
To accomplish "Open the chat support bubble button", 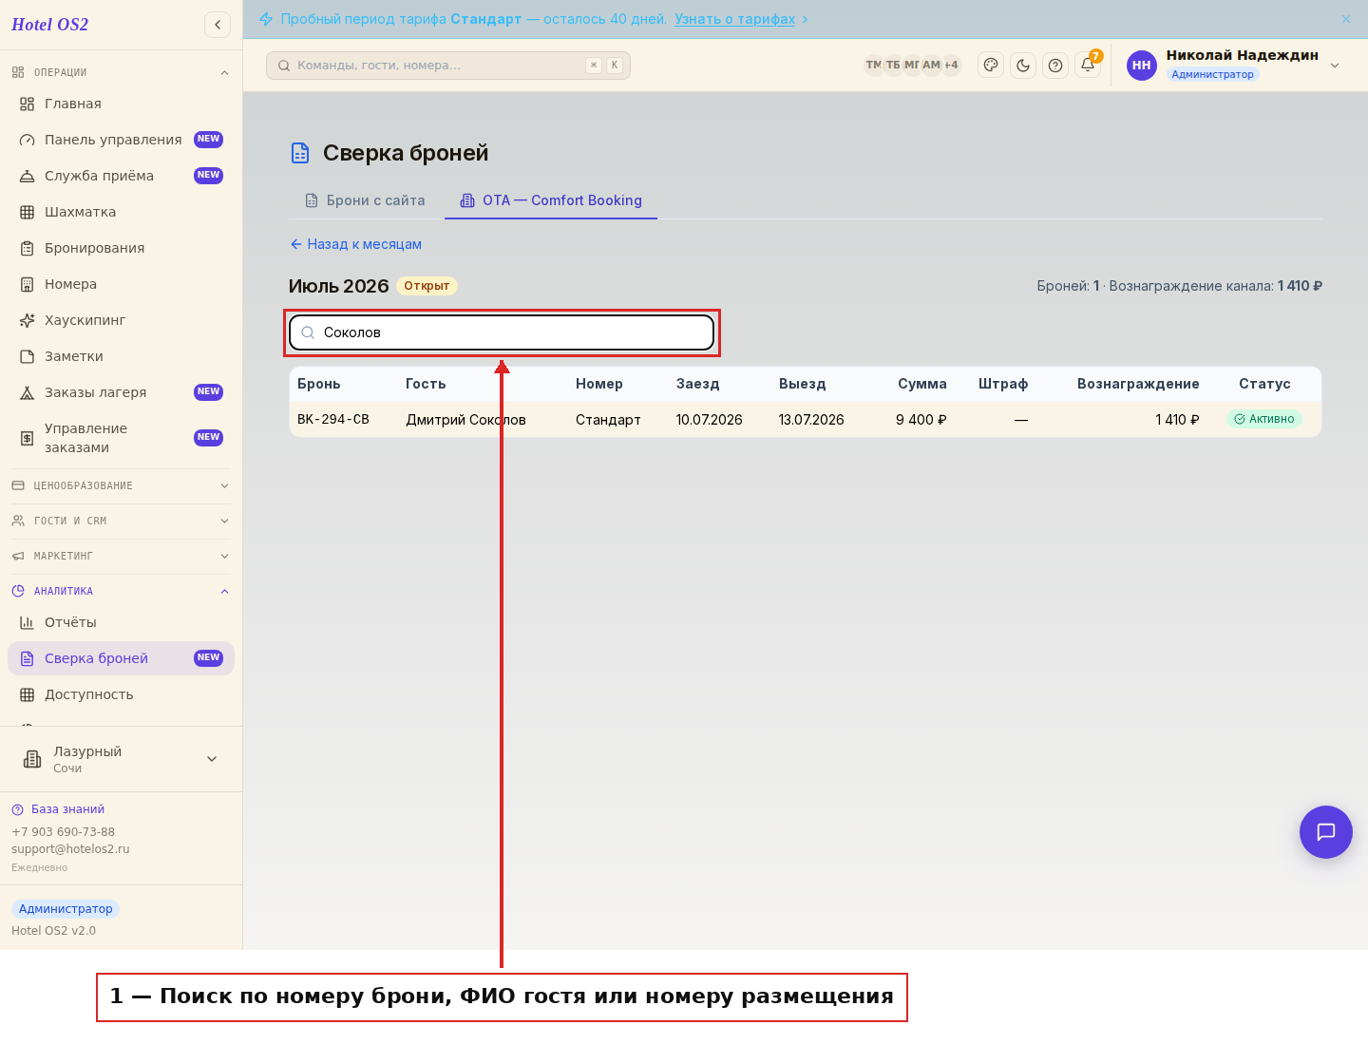I will pyautogui.click(x=1326, y=832).
